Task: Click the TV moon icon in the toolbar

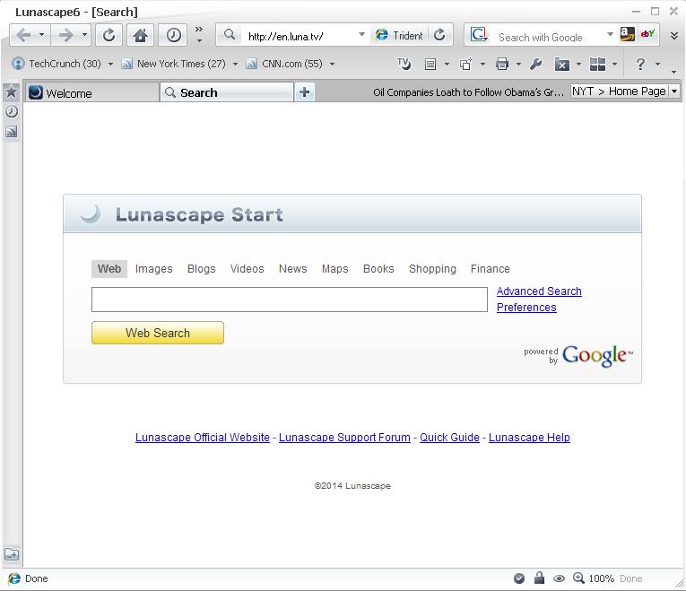Action: point(404,64)
